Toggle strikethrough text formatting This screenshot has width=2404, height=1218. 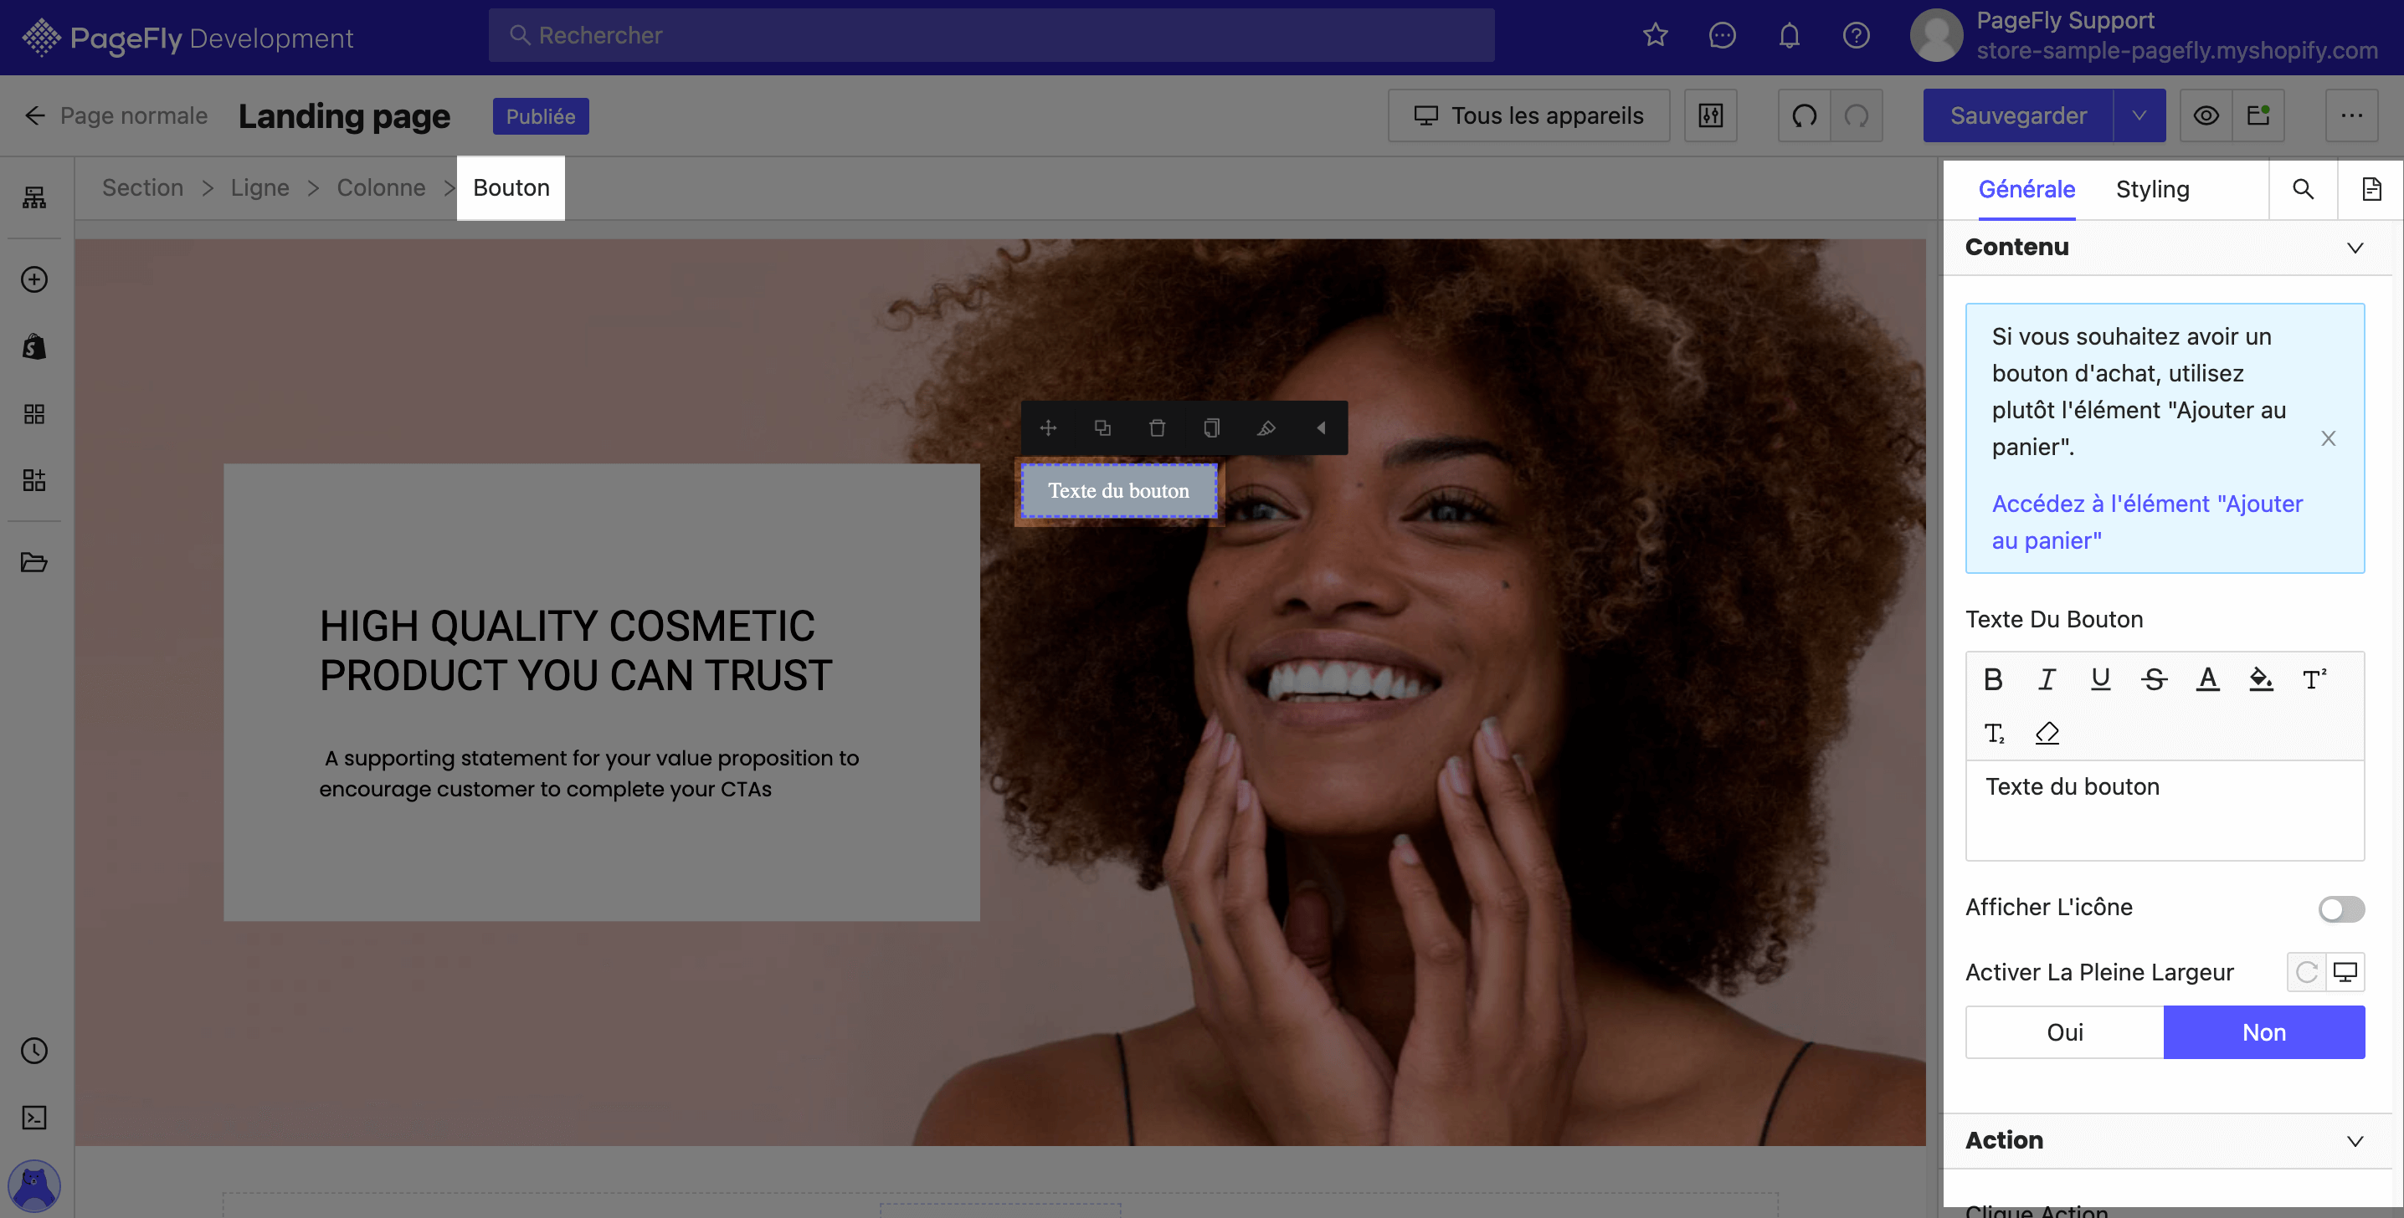2154,680
